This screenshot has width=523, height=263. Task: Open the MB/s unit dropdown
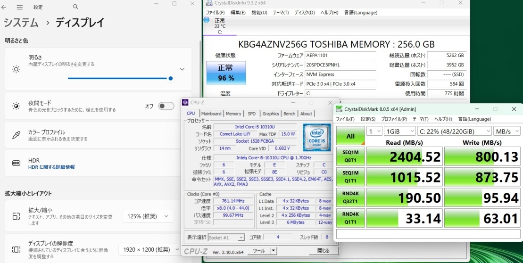click(x=506, y=131)
